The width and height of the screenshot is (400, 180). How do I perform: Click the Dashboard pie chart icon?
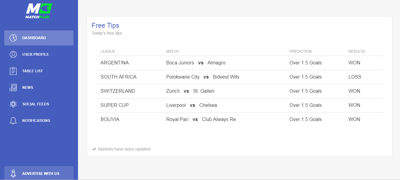[x=13, y=38]
